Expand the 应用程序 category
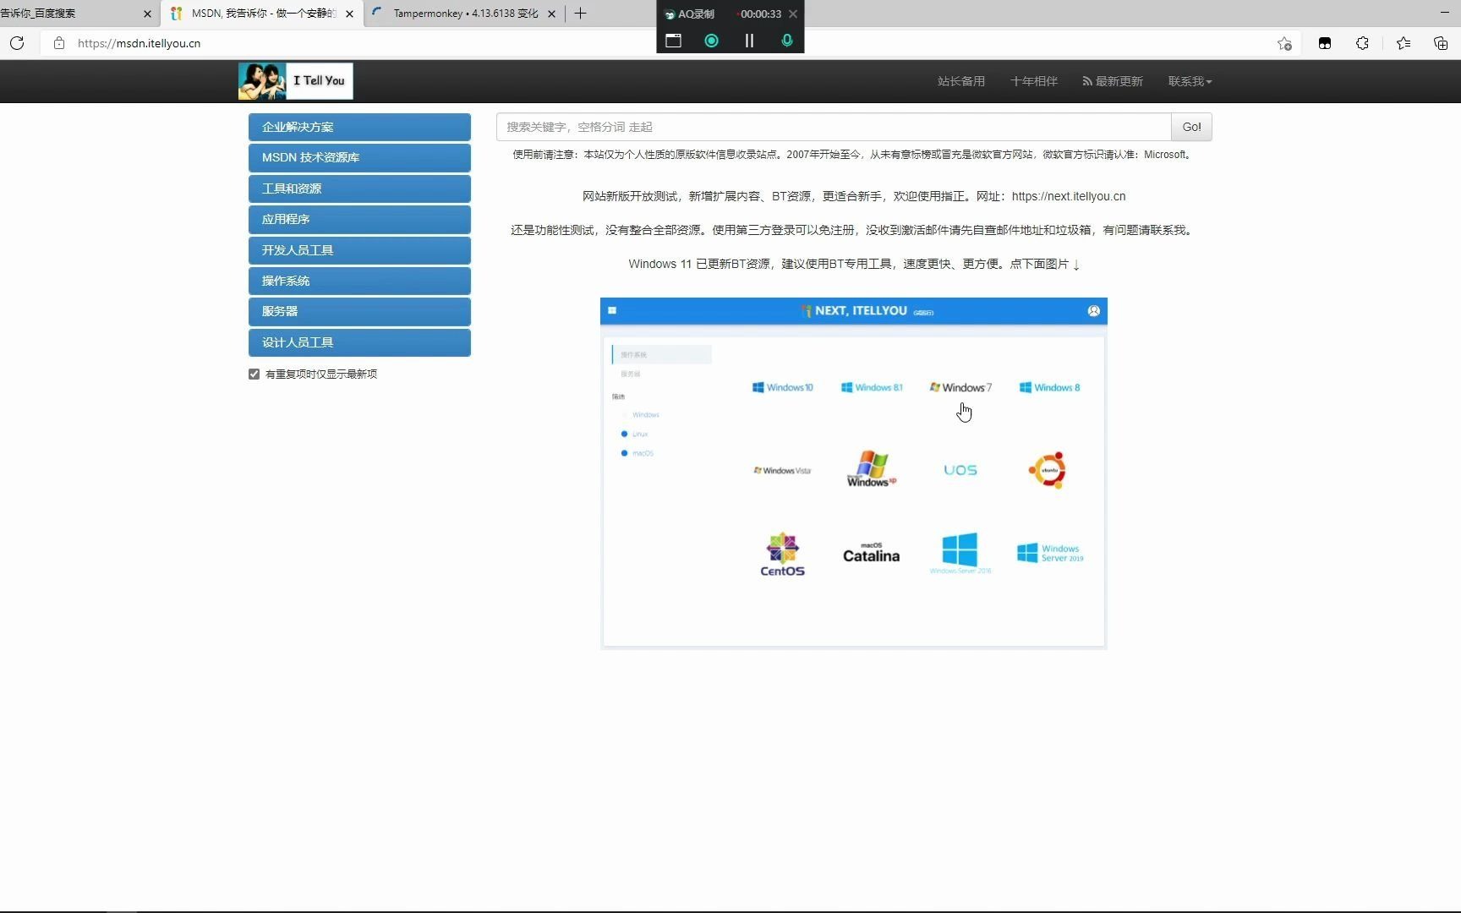This screenshot has width=1461, height=913. click(x=359, y=219)
